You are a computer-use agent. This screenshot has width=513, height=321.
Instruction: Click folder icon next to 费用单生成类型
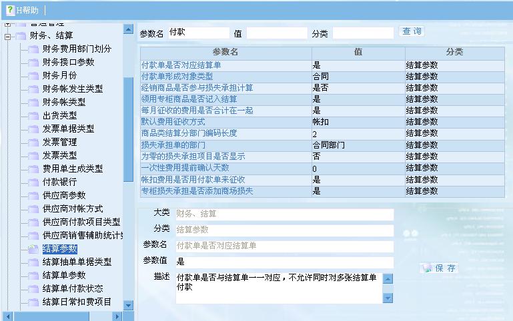[33, 169]
